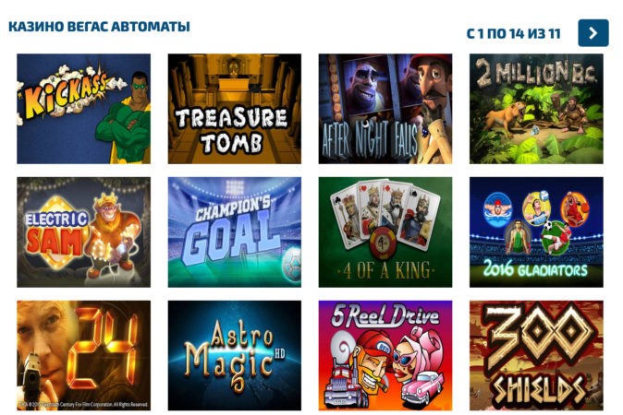Launch the 2016 Gladiators slot
This screenshot has width=623, height=415.
pos(536,231)
